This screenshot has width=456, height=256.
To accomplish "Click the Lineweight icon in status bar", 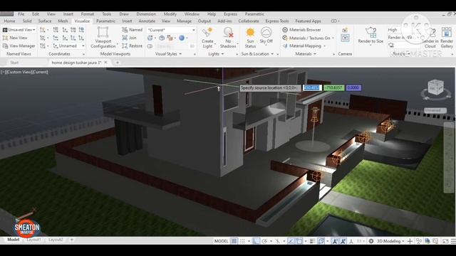I will [312, 241].
